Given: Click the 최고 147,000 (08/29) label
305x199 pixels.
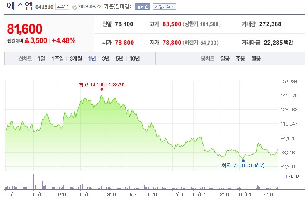Looking at the screenshot, I should pyautogui.click(x=102, y=85).
